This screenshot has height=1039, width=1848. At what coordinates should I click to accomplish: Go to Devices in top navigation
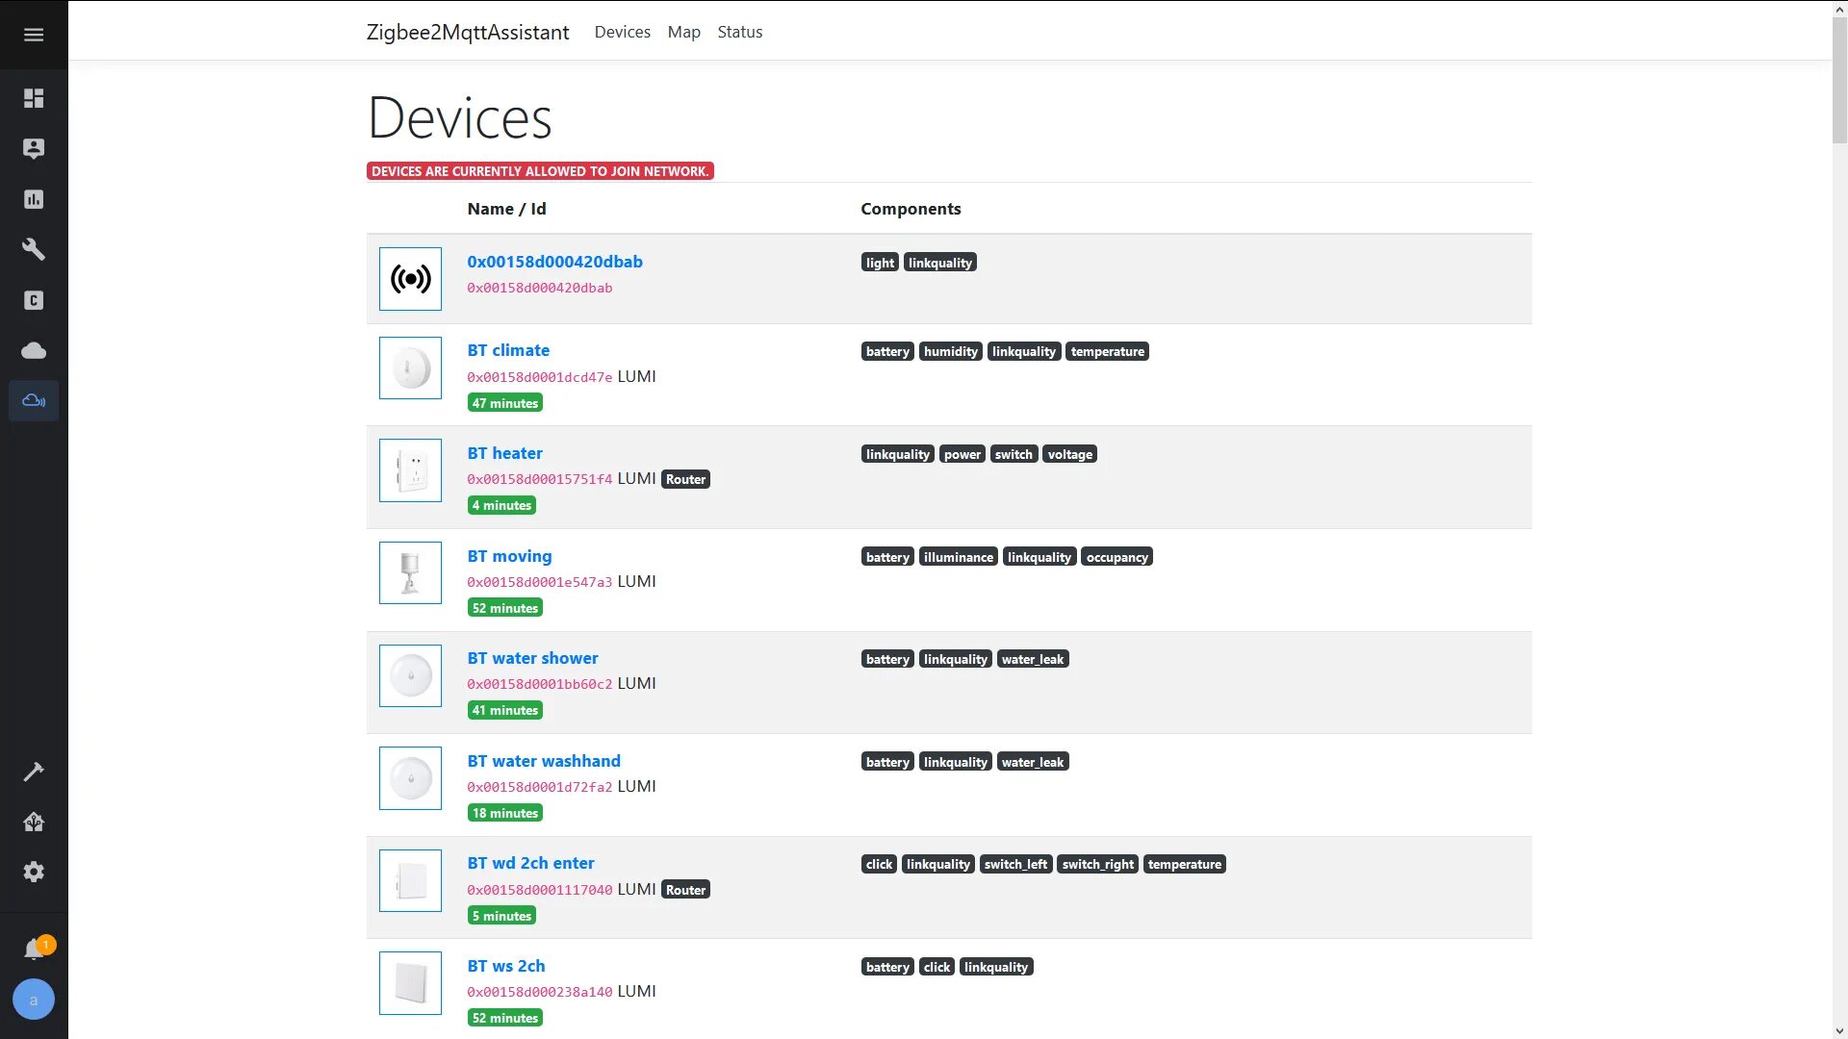click(622, 32)
